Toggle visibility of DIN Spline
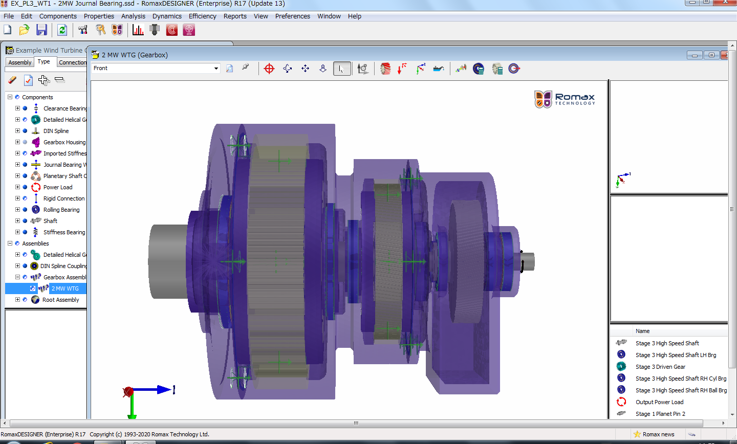737x444 pixels. 25,131
